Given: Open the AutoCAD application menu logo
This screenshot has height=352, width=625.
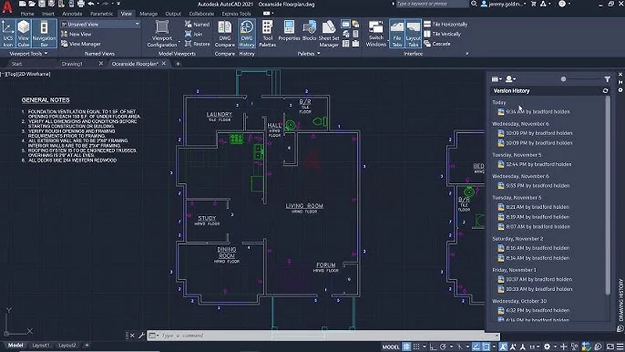Looking at the screenshot, I should (x=7, y=7).
